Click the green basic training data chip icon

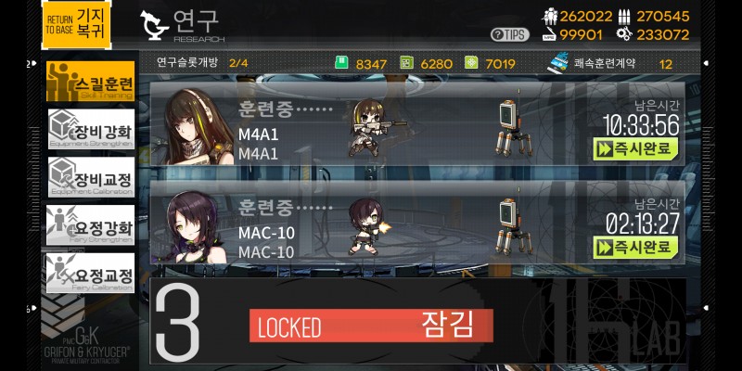click(x=341, y=63)
